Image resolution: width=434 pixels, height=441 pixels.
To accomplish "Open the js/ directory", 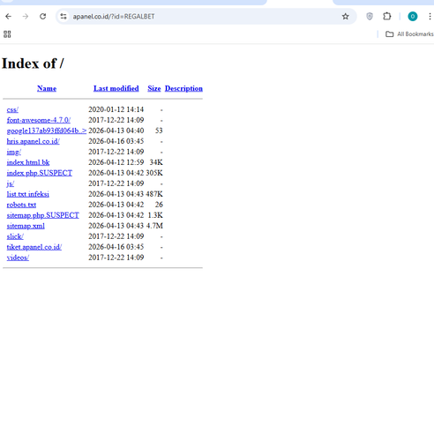I will pyautogui.click(x=11, y=183).
